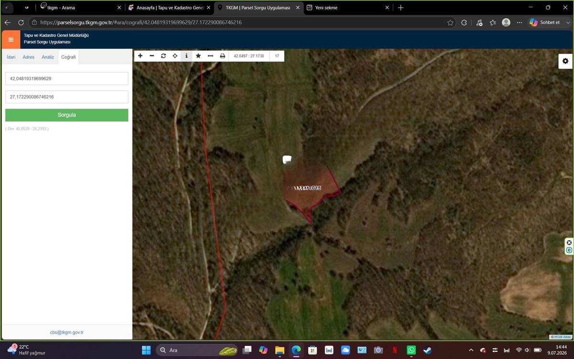Zoom out with the map minus tool
Screen dimensions: 574x359
152,56
